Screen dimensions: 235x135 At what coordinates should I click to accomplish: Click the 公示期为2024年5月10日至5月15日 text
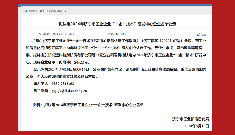tap(62, 70)
